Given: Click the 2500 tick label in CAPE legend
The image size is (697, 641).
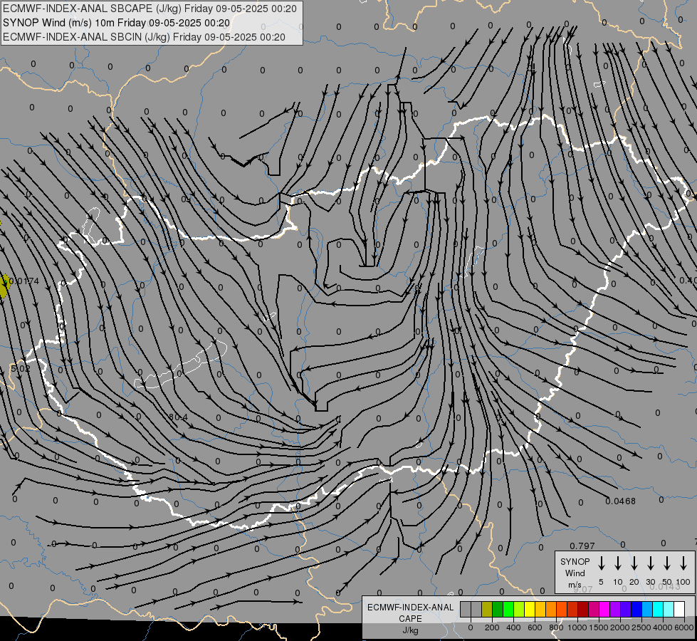Looking at the screenshot, I should point(641,627).
